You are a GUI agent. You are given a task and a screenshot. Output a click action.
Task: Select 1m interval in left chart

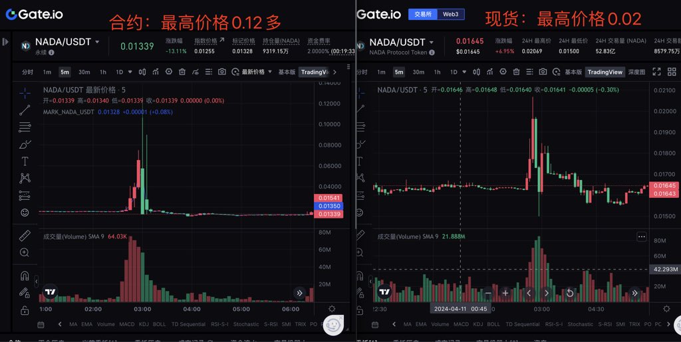point(47,72)
